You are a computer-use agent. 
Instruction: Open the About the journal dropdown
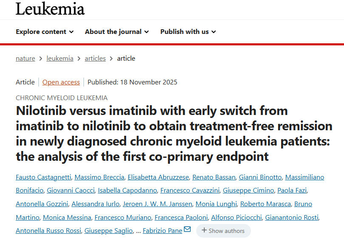click(x=117, y=32)
